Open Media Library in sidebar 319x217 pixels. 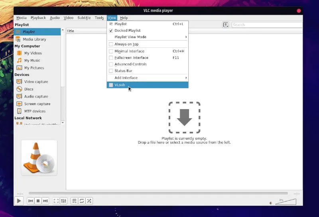click(35, 39)
